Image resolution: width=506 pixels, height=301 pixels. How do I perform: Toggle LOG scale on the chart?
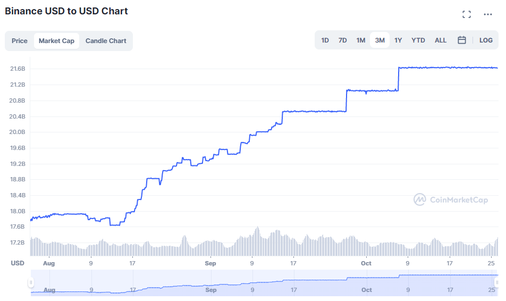tap(486, 40)
